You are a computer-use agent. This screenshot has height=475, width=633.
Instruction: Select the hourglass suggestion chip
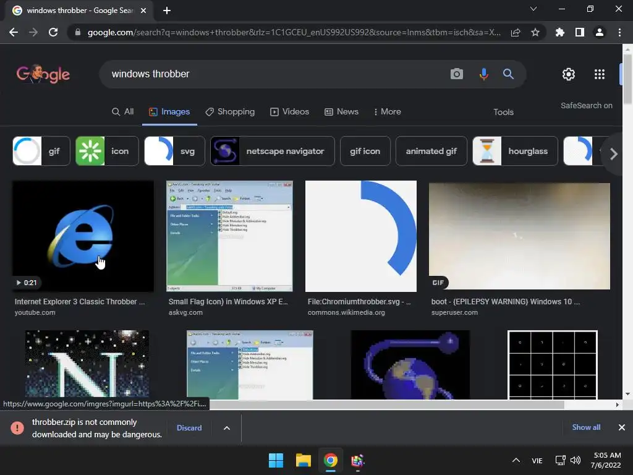point(515,151)
